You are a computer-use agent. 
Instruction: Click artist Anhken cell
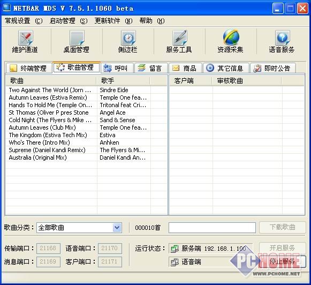click(x=110, y=142)
